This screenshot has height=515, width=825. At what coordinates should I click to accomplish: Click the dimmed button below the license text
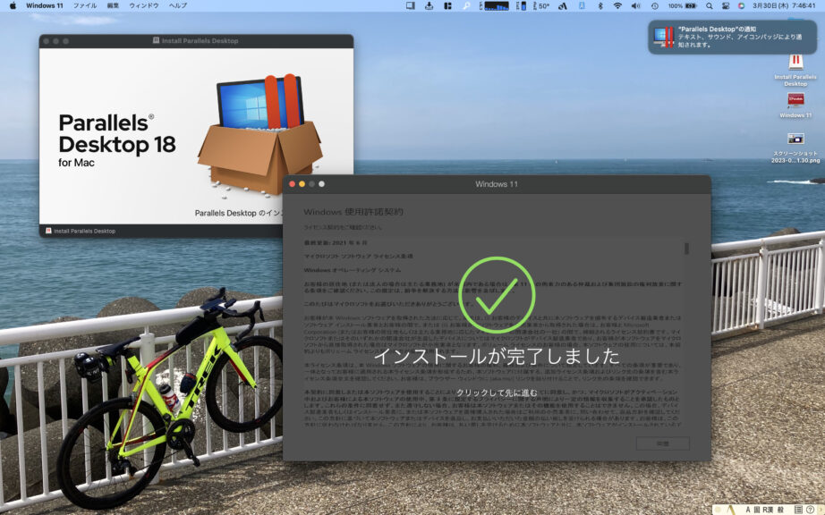pyautogui.click(x=662, y=443)
